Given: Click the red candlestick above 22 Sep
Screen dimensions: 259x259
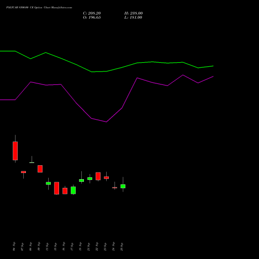Looking at the screenshot, I should click(x=98, y=176).
